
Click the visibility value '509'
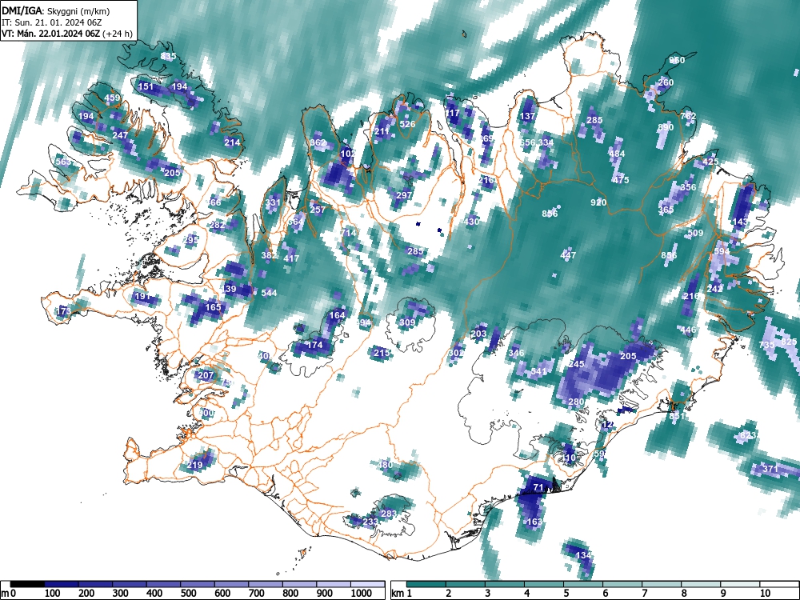[x=695, y=233]
